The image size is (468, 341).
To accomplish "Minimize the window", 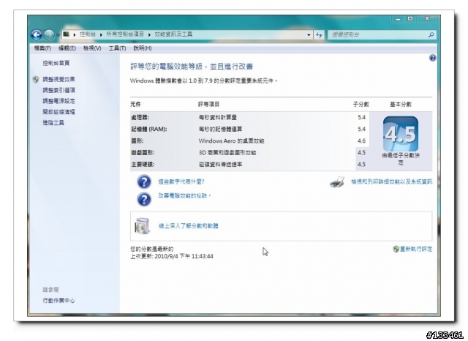I will coord(398,19).
